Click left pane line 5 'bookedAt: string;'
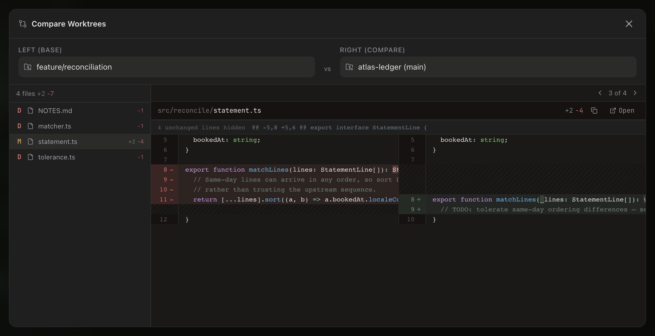Screen dimensions: 655x336 tap(275, 140)
